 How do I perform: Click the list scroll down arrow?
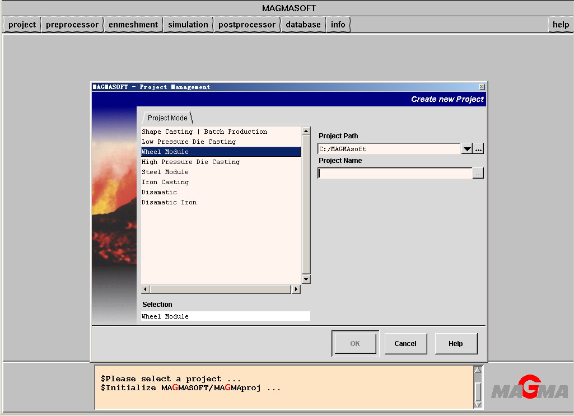[x=306, y=279]
